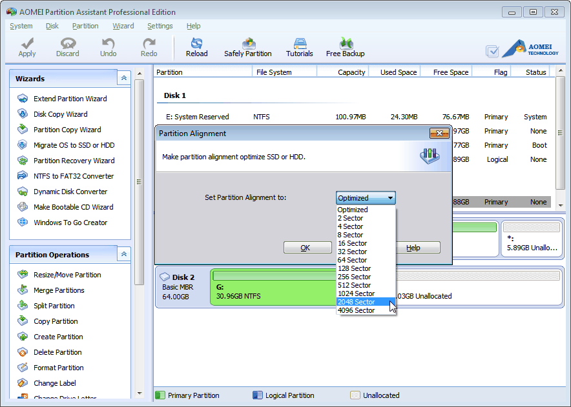Viewport: 571px width, 407px height.
Task: Click the Free Backup toolbar icon
Action: coord(346,47)
